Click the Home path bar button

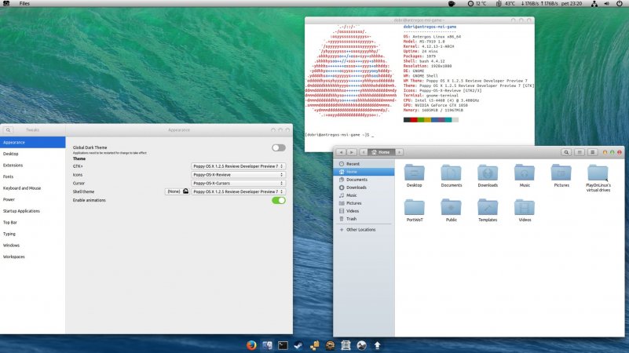[381, 152]
